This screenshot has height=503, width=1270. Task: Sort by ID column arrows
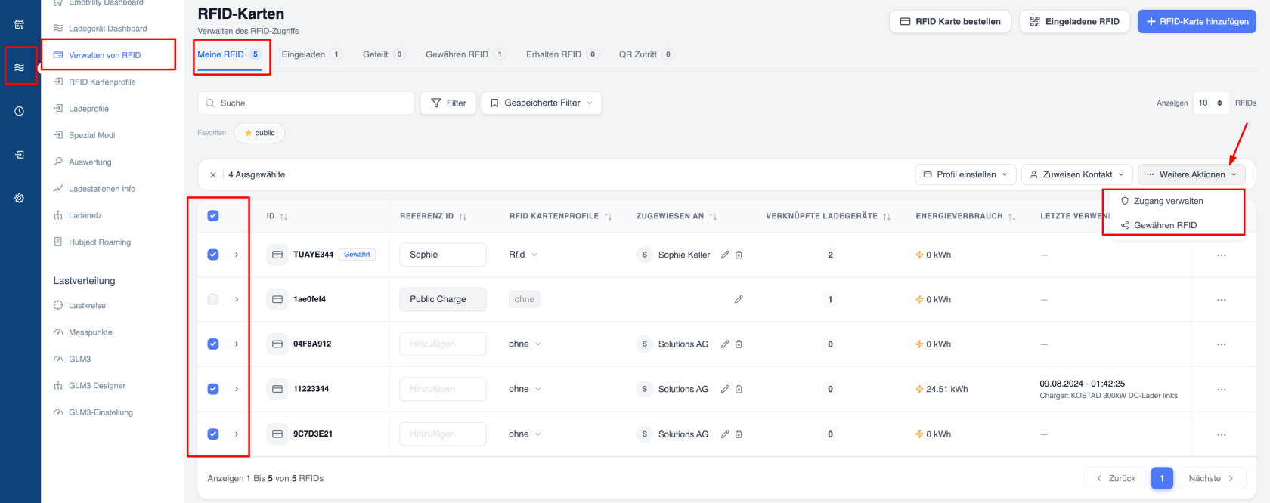point(283,217)
